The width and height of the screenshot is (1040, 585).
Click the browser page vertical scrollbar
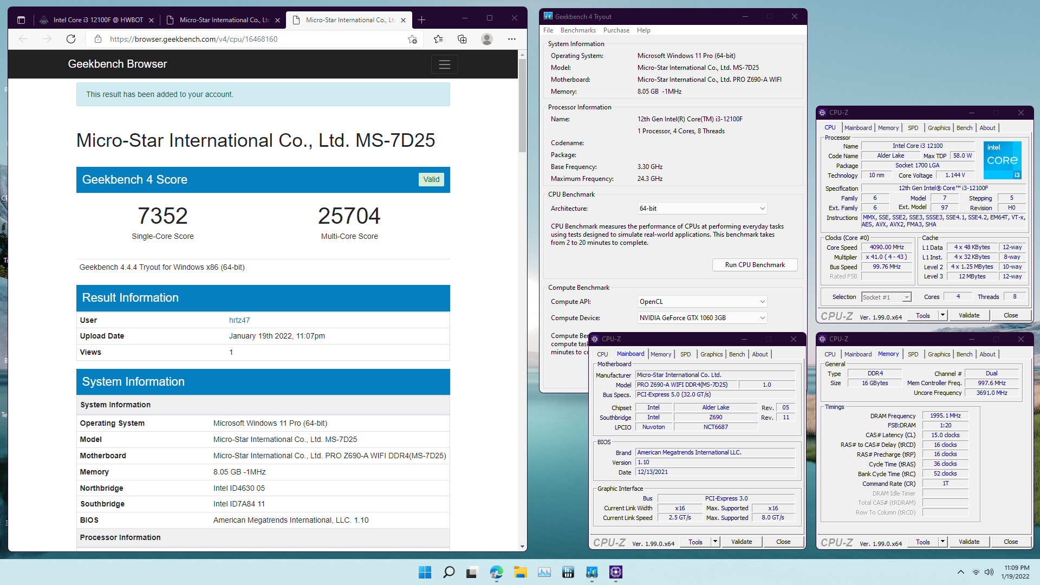(x=522, y=105)
